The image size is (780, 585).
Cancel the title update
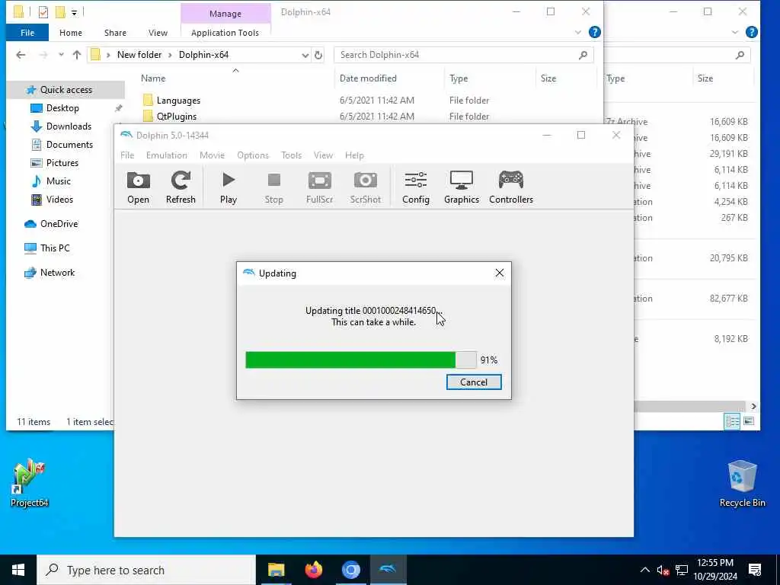[x=474, y=382]
